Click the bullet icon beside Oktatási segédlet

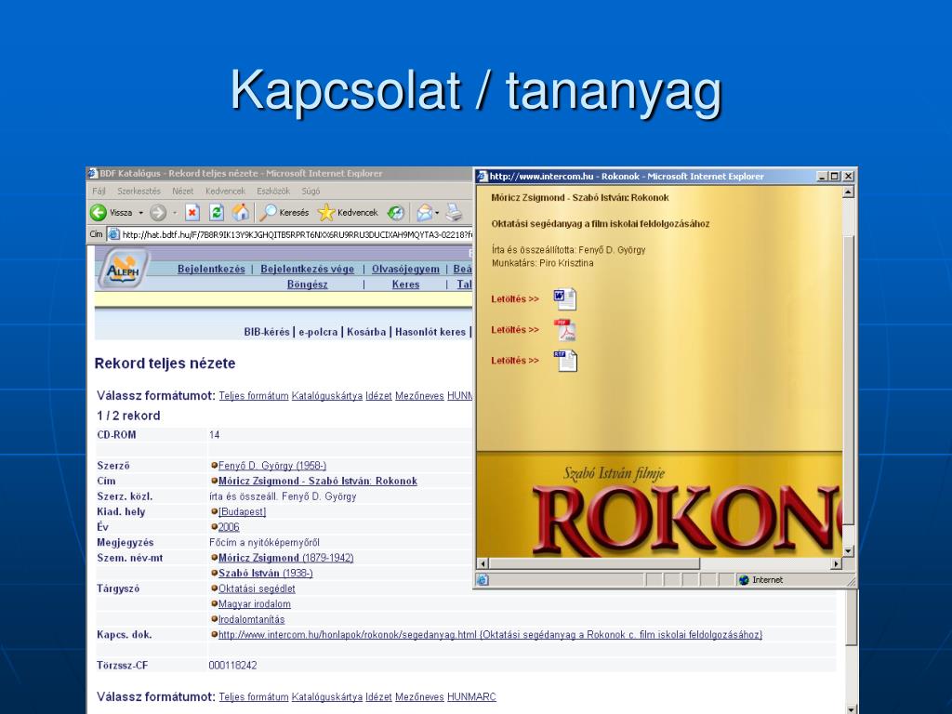[x=215, y=588]
